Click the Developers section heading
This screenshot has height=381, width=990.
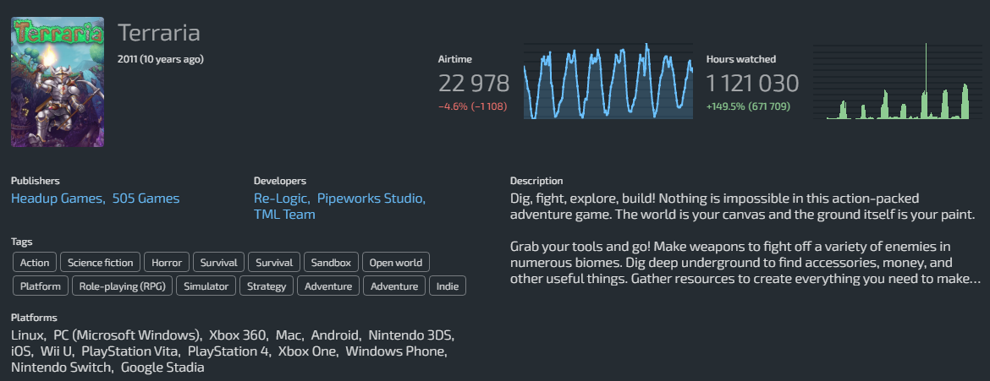click(280, 181)
